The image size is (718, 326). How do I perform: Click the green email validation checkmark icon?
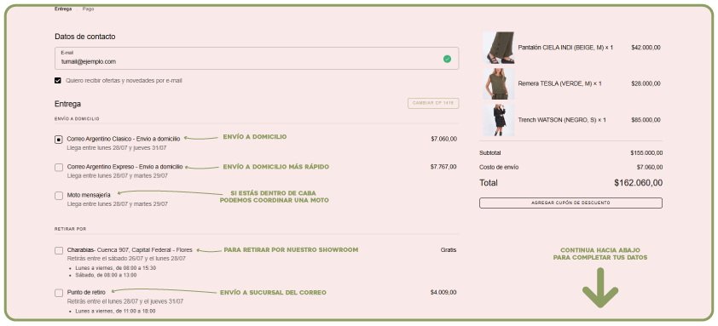click(x=447, y=59)
